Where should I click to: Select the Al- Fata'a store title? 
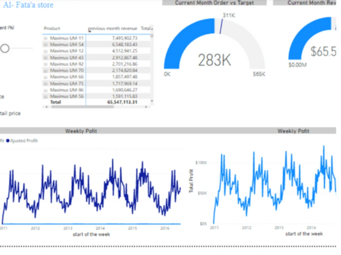[29, 5]
